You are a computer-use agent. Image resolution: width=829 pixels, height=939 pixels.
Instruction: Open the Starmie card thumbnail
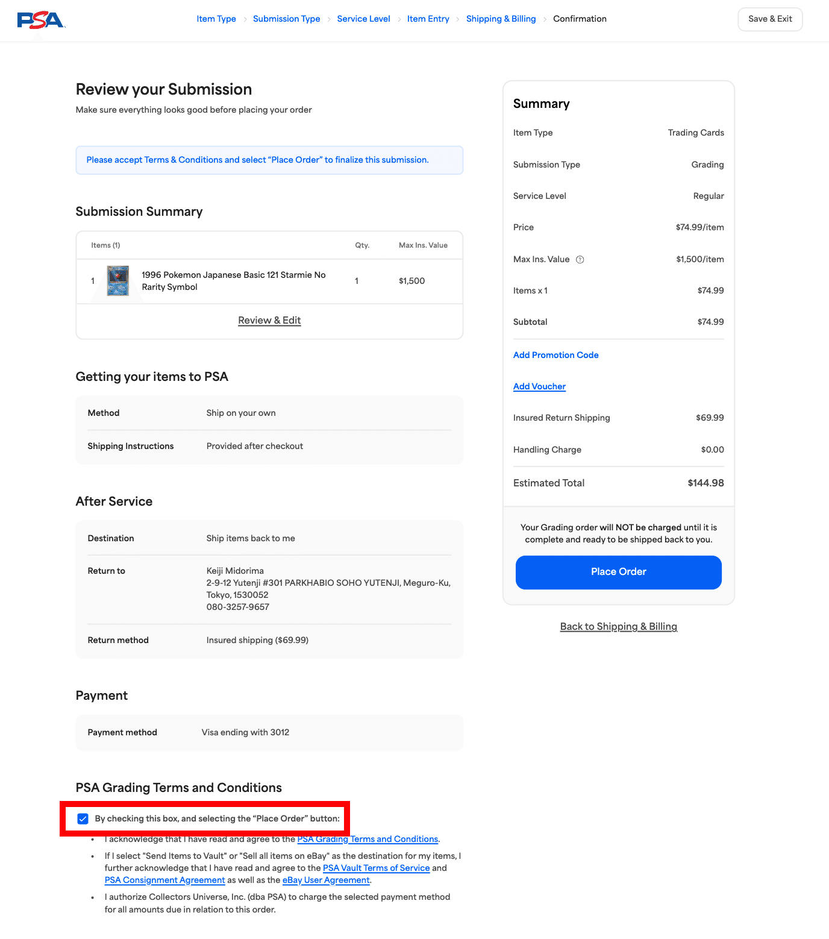[118, 281]
